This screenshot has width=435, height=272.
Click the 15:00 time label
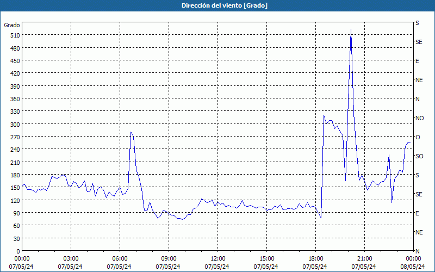coord(266,259)
